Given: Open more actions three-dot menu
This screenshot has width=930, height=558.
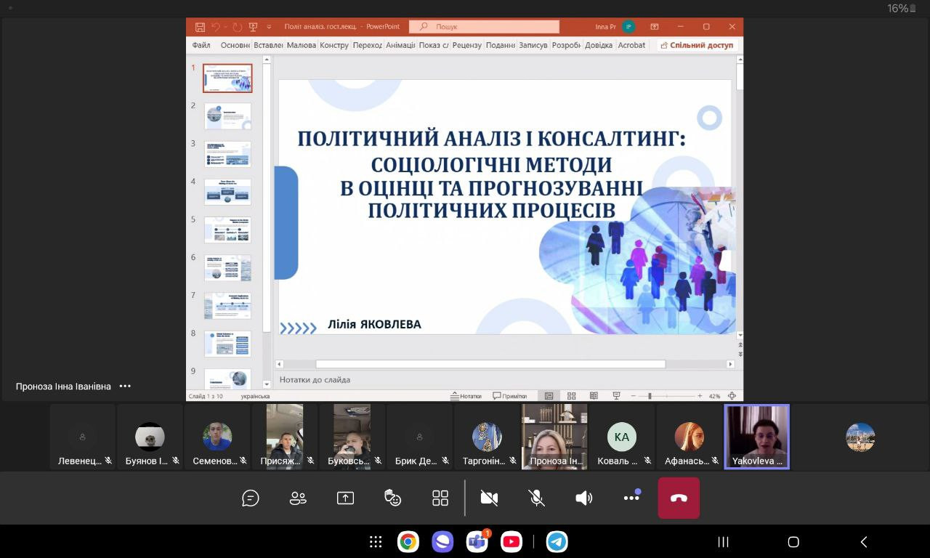Looking at the screenshot, I should click(631, 498).
